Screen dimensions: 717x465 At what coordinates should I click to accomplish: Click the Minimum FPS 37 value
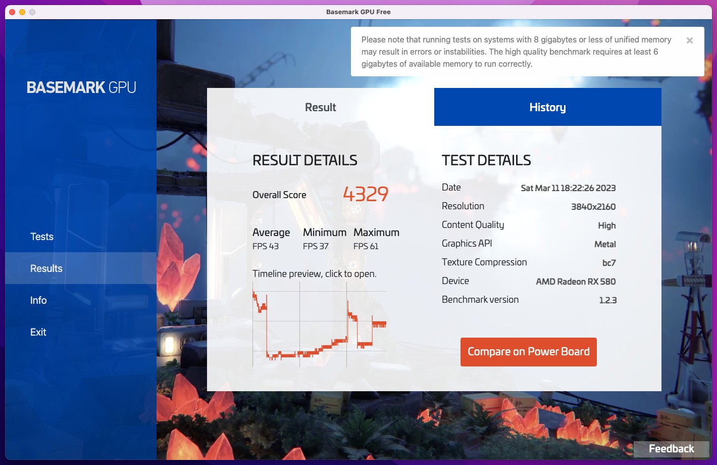pos(316,246)
